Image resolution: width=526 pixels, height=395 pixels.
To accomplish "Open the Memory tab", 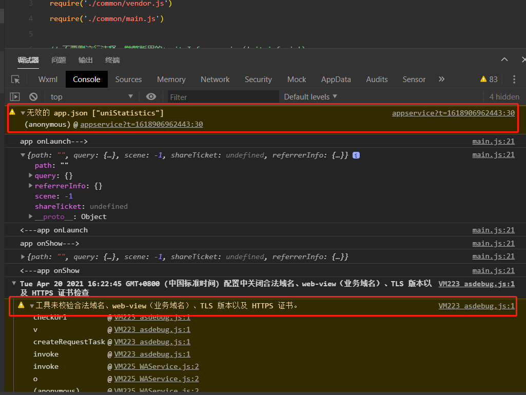I will [x=171, y=80].
